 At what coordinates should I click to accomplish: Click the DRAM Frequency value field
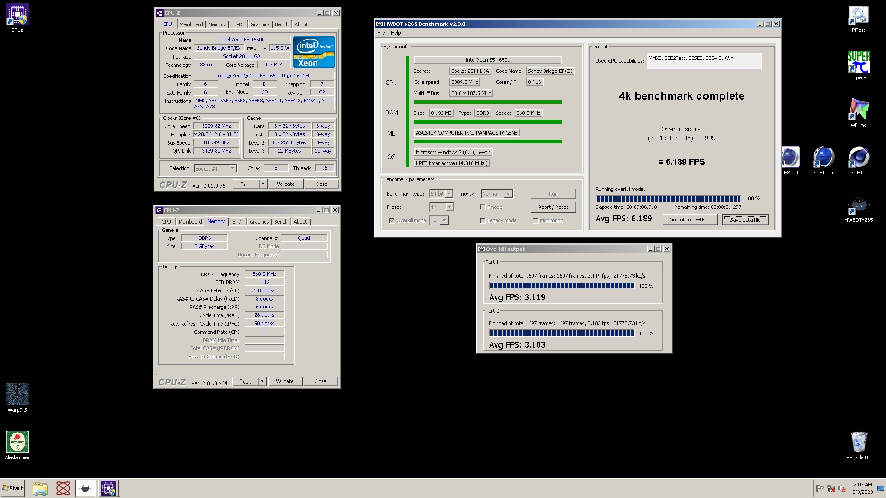tap(264, 274)
